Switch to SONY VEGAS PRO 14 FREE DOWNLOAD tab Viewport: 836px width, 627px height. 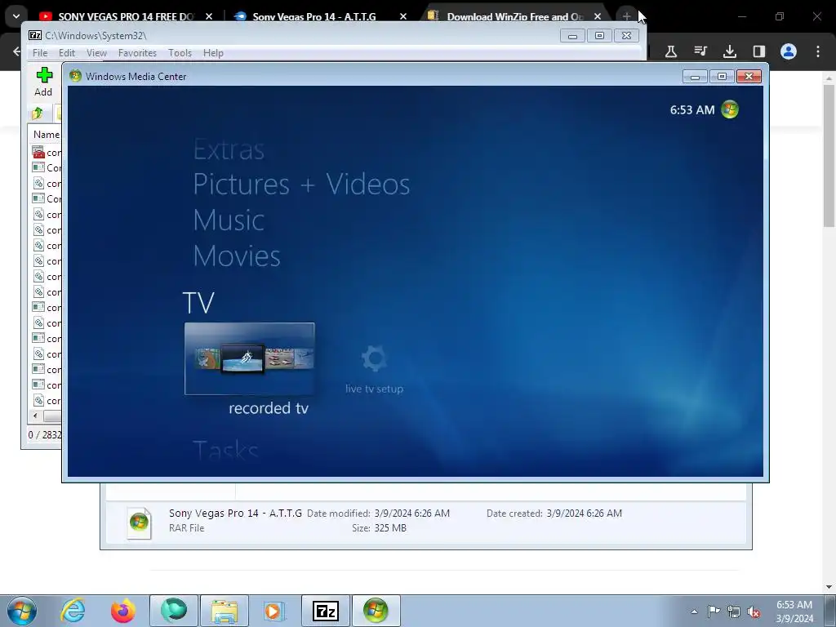[x=125, y=16]
